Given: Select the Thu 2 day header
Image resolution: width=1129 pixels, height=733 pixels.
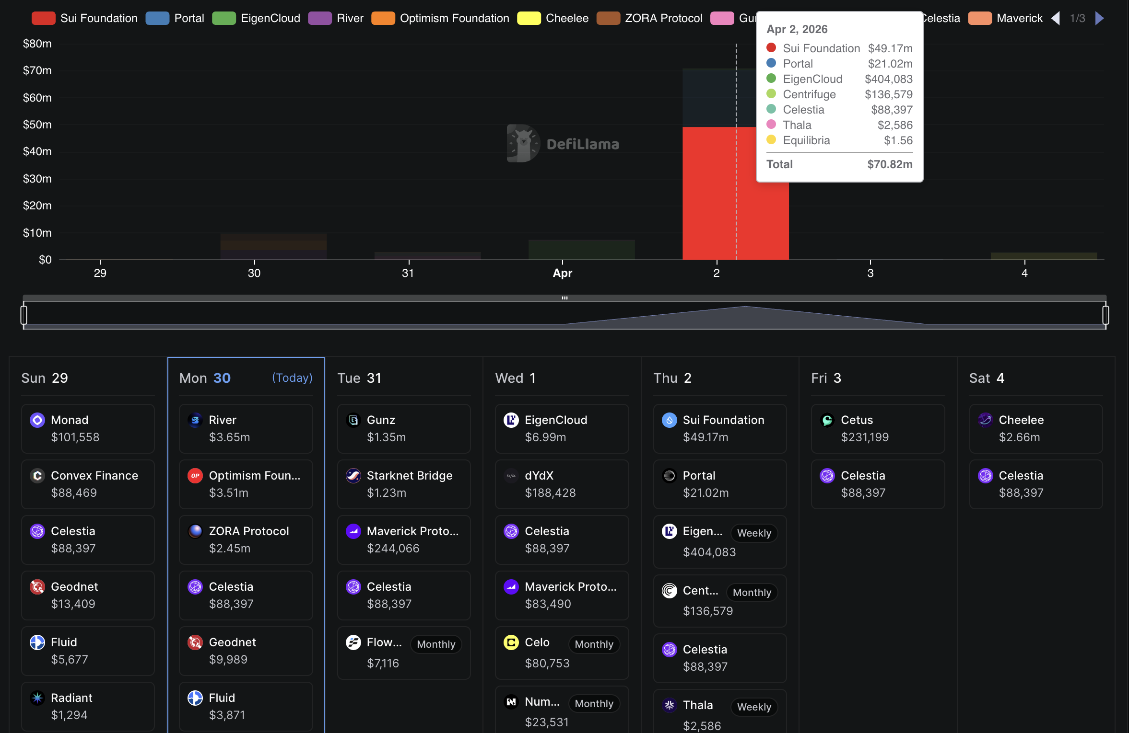Looking at the screenshot, I should point(672,378).
